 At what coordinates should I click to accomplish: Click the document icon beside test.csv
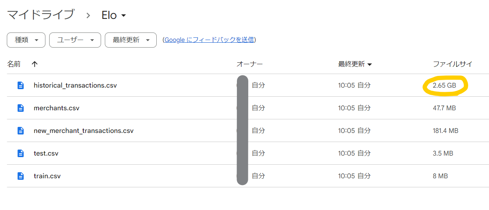21,153
